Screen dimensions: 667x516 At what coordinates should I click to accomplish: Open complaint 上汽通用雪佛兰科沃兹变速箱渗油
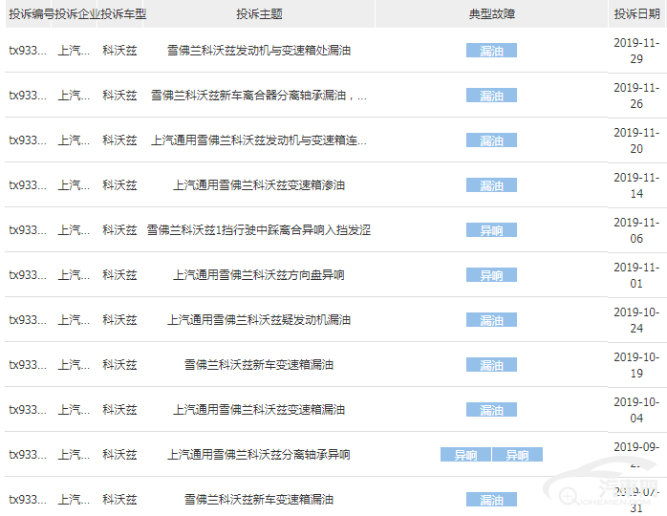tap(259, 185)
